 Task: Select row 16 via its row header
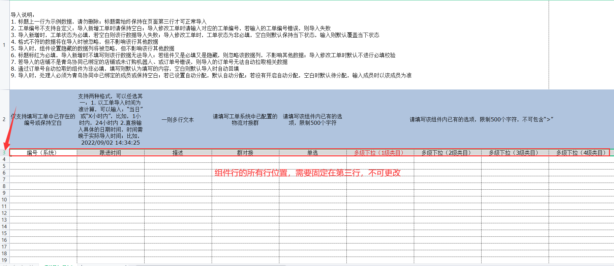pos(4,240)
